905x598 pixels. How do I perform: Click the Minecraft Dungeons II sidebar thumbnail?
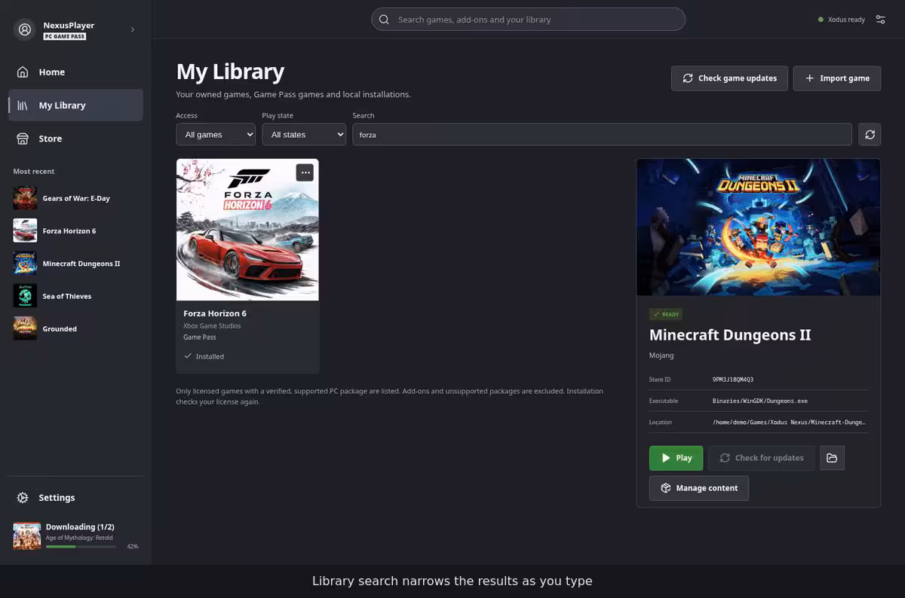point(25,264)
